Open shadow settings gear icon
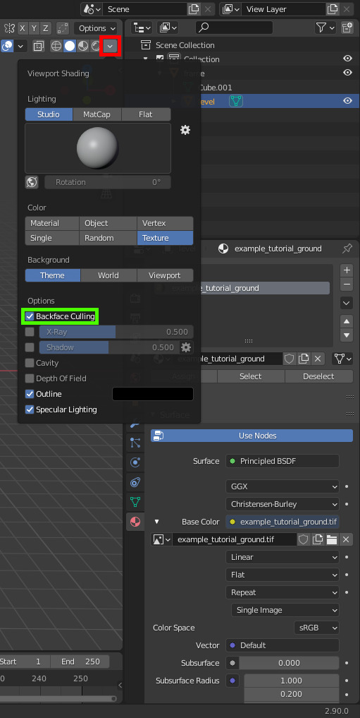The height and width of the screenshot is (718, 360). click(x=185, y=347)
